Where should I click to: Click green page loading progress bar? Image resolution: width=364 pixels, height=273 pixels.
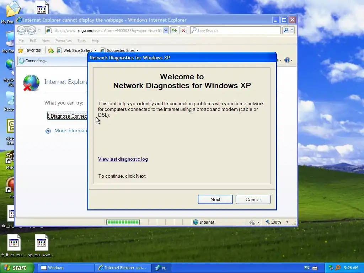(123, 222)
